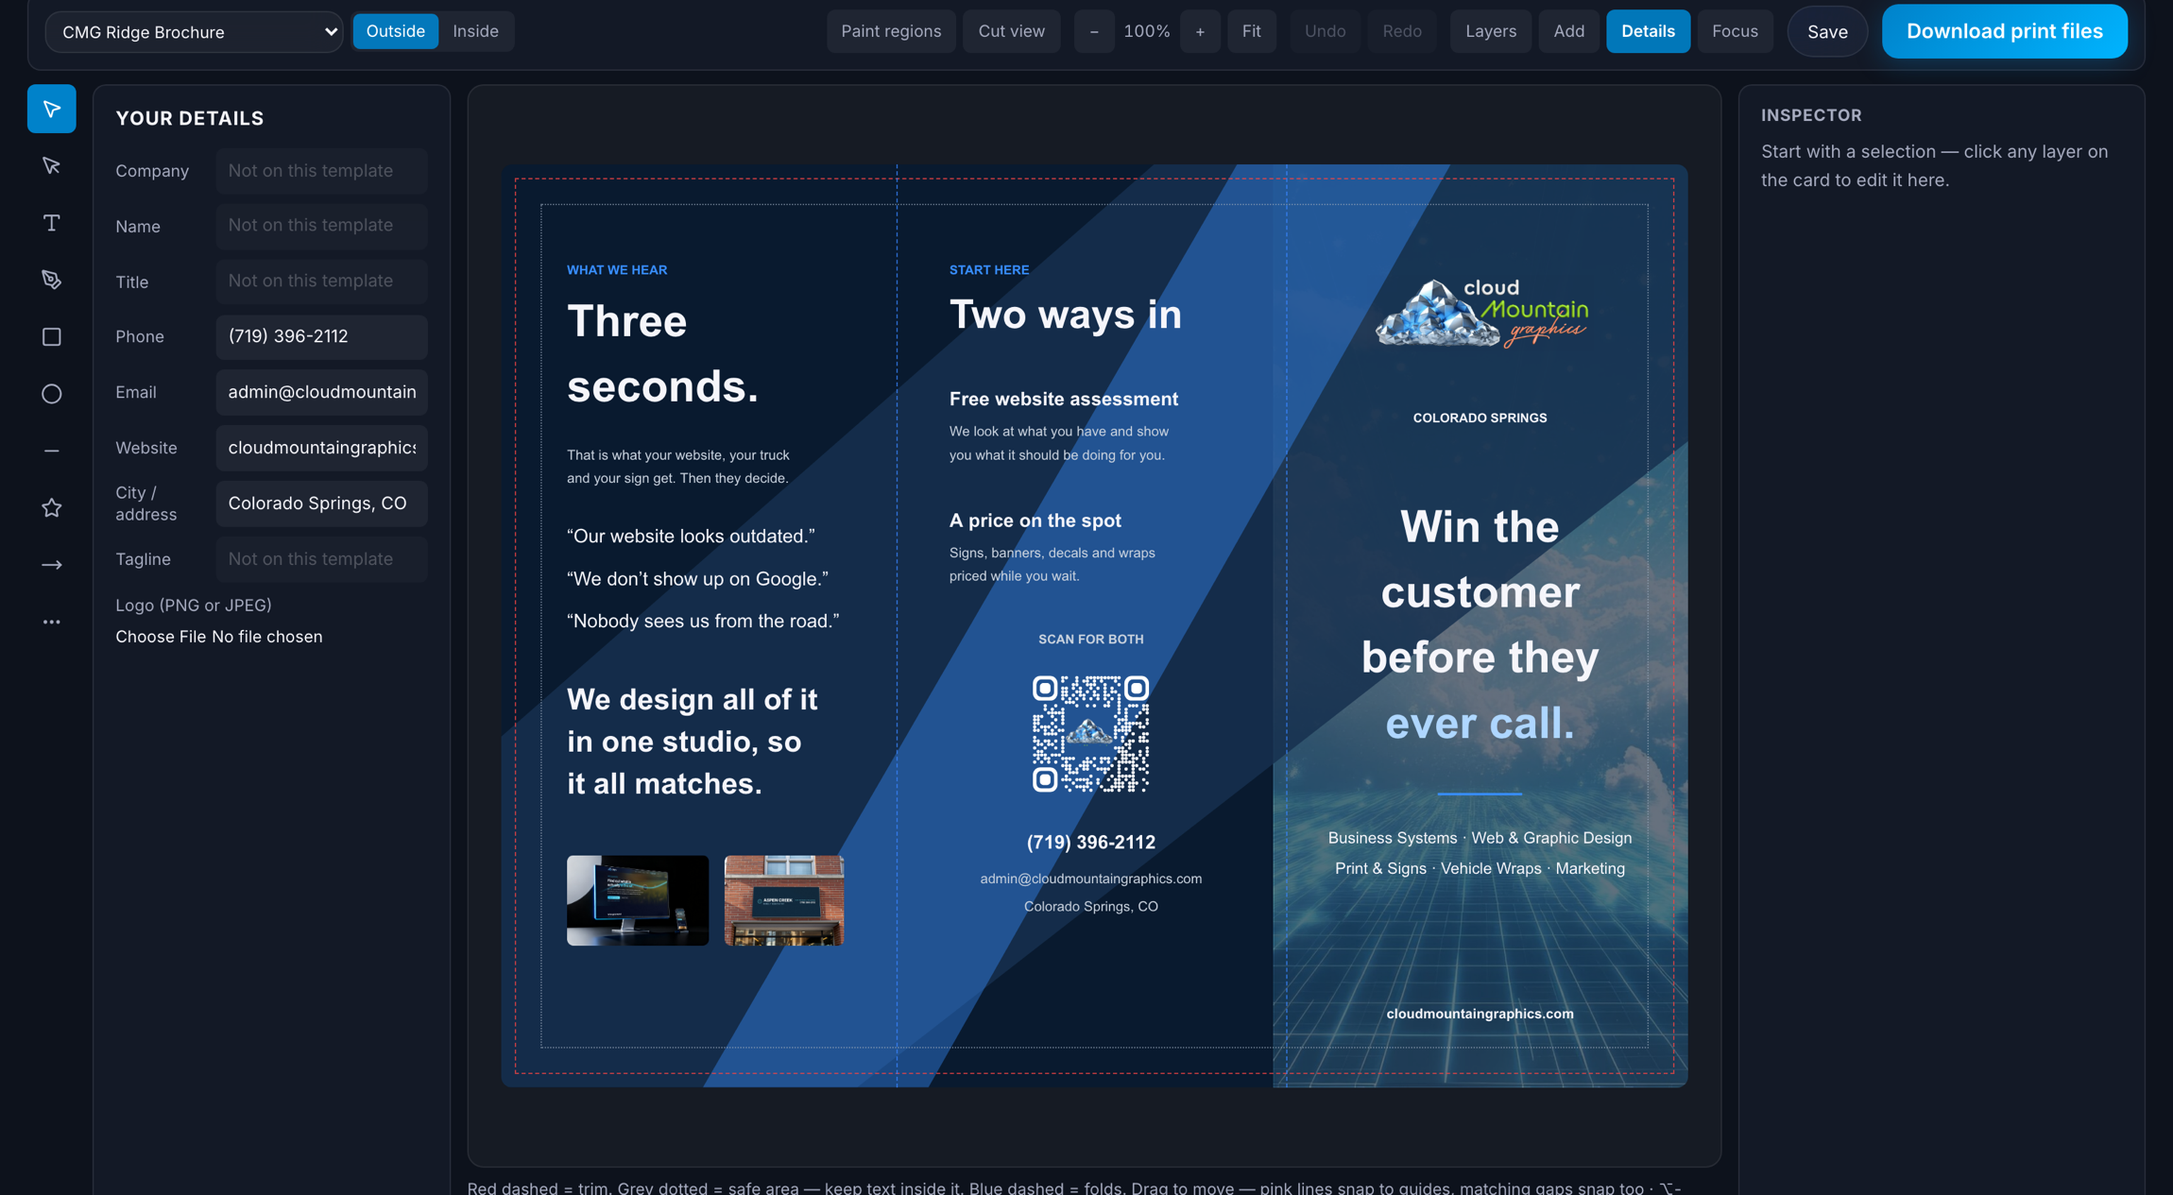Viewport: 2173px width, 1195px height.
Task: Select the 'Three seconds.' headline
Action: (662, 353)
